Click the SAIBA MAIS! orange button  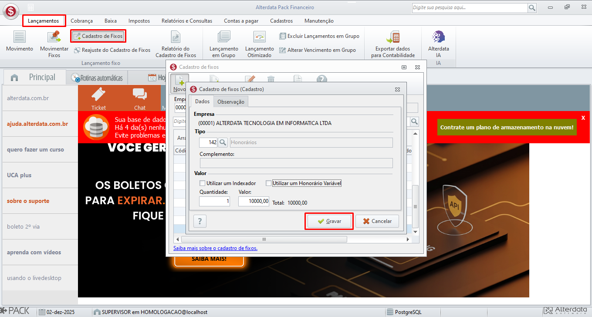click(209, 259)
